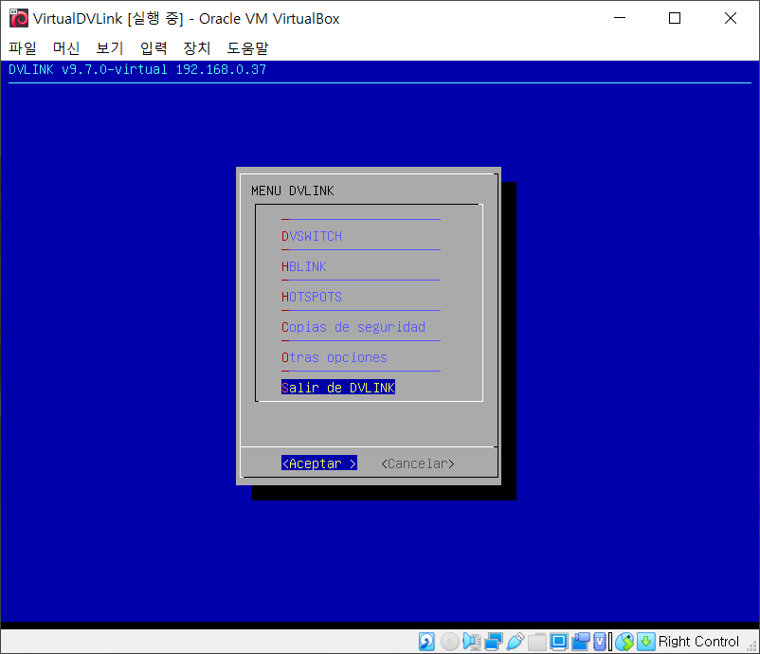Click the display settings status icon
The height and width of the screenshot is (654, 760).
[559, 642]
